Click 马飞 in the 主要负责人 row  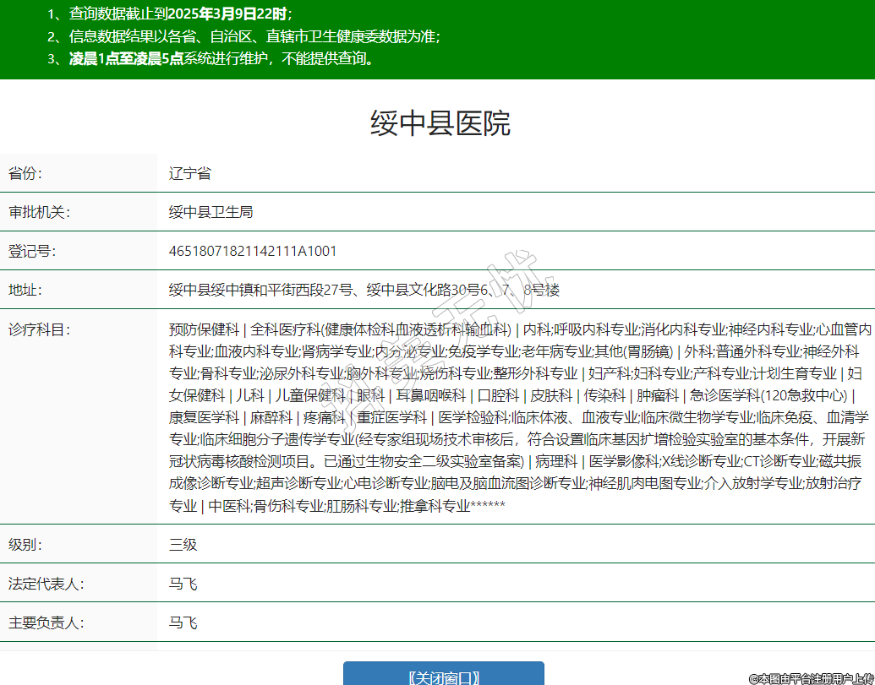click(183, 623)
